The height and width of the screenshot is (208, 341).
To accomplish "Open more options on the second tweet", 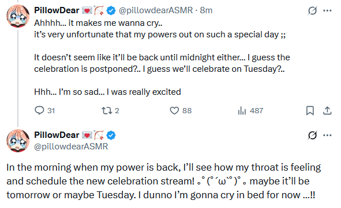I will click(x=327, y=135).
